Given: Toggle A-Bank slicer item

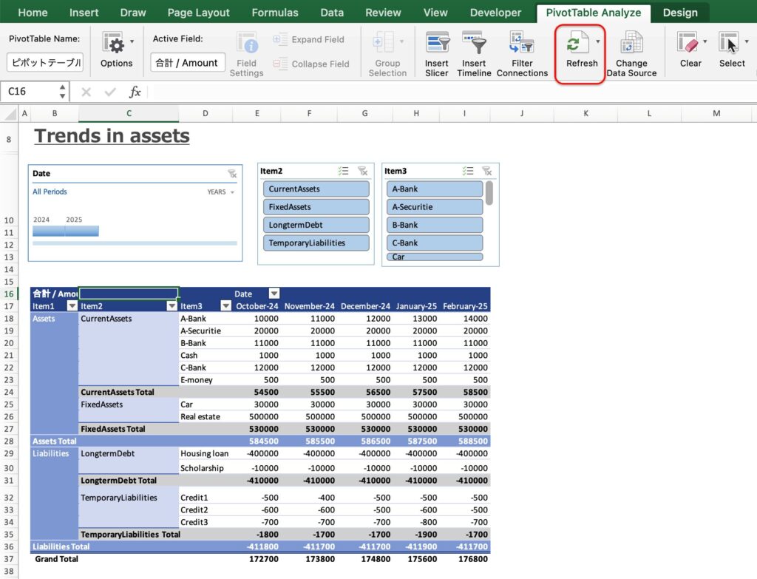Looking at the screenshot, I should click(x=435, y=189).
